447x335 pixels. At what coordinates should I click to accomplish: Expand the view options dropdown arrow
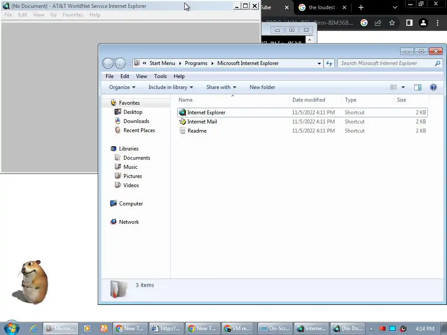(x=403, y=87)
